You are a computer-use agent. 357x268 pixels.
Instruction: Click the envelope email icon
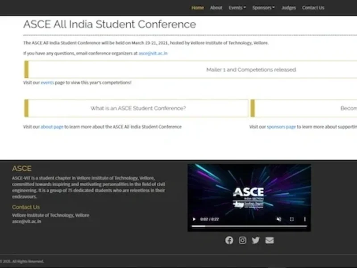[270, 240]
